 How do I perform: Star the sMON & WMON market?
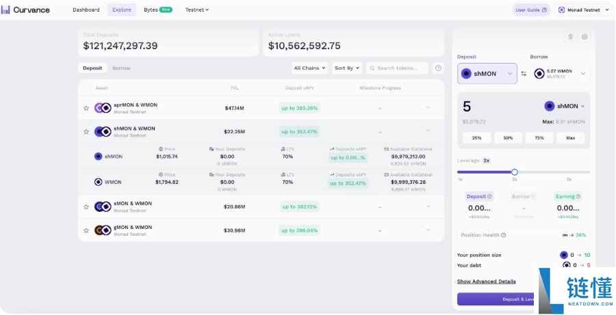86,206
